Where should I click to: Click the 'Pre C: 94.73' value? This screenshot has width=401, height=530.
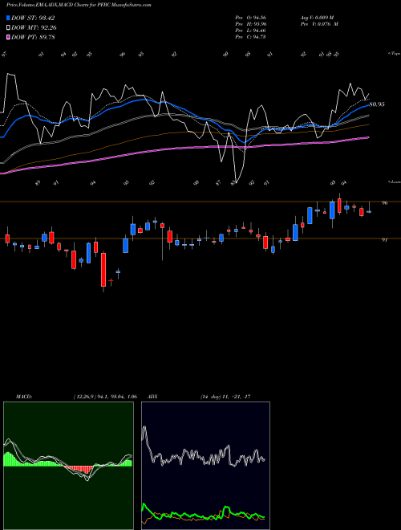[251, 37]
